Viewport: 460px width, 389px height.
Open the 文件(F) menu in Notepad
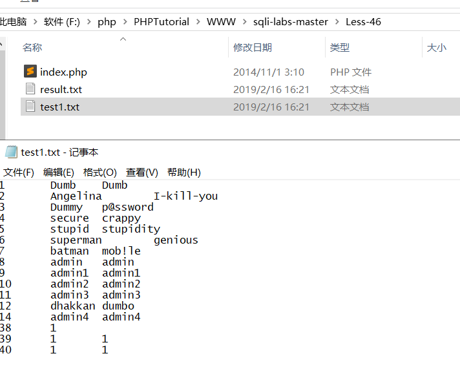click(19, 172)
